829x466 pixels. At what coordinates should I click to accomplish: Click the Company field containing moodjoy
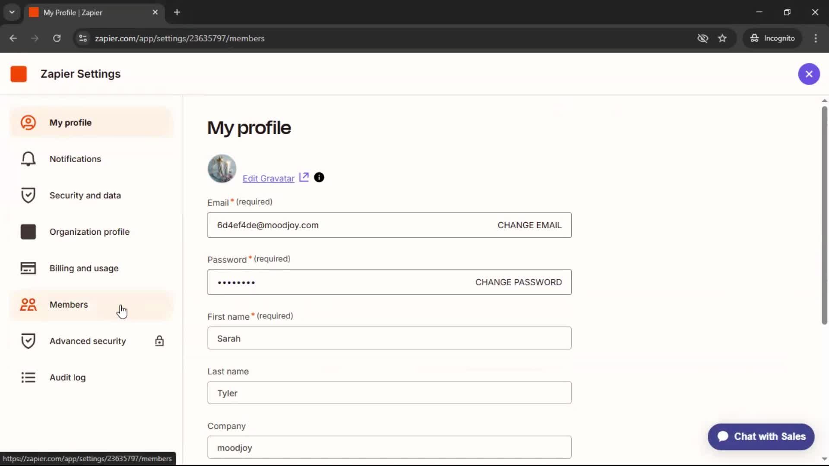(x=389, y=447)
